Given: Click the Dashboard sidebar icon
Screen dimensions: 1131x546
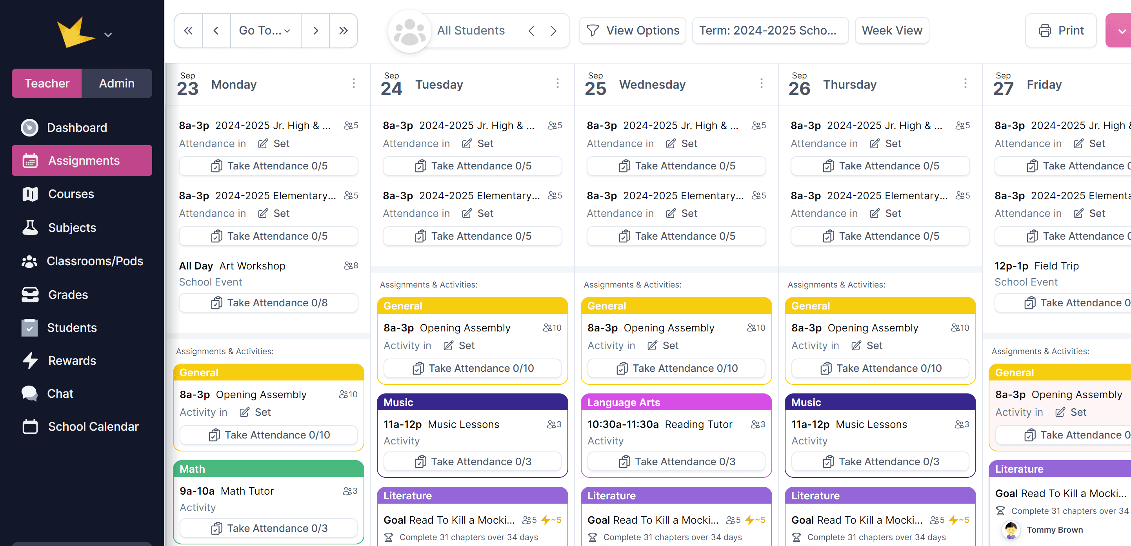Looking at the screenshot, I should click(29, 127).
